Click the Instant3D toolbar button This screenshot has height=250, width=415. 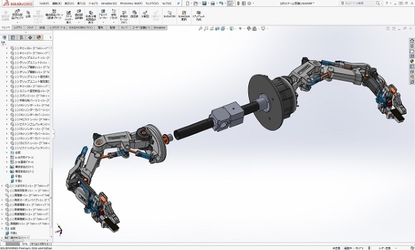click(169, 15)
